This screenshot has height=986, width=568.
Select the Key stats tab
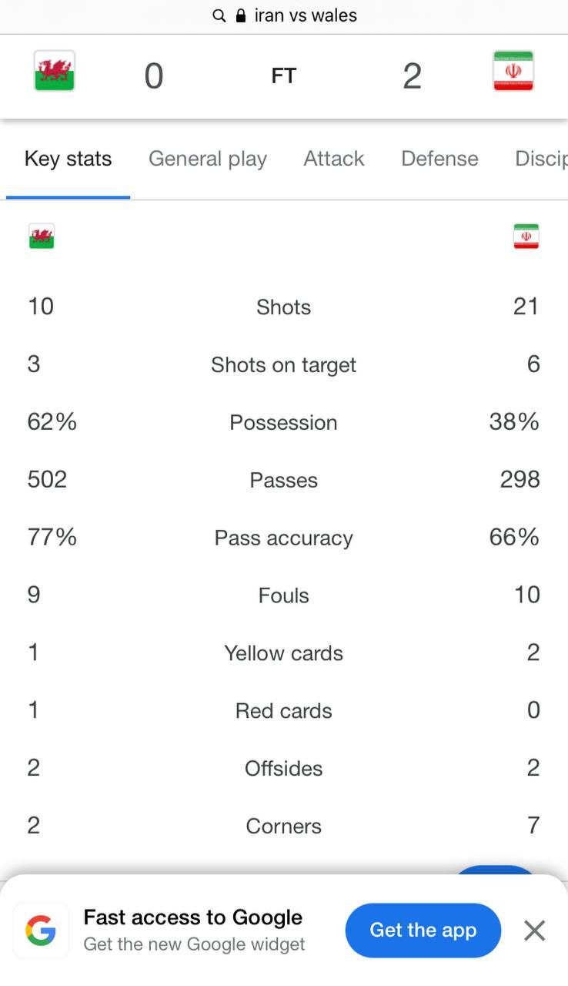click(68, 159)
